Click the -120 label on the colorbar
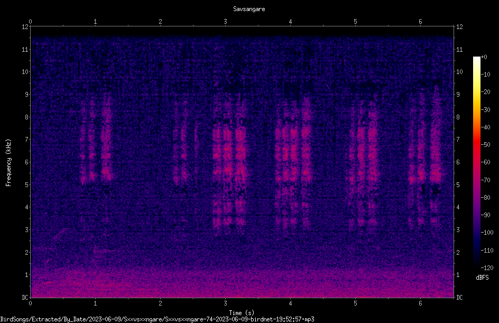Screen dimensions: 499x323 pos(487,267)
